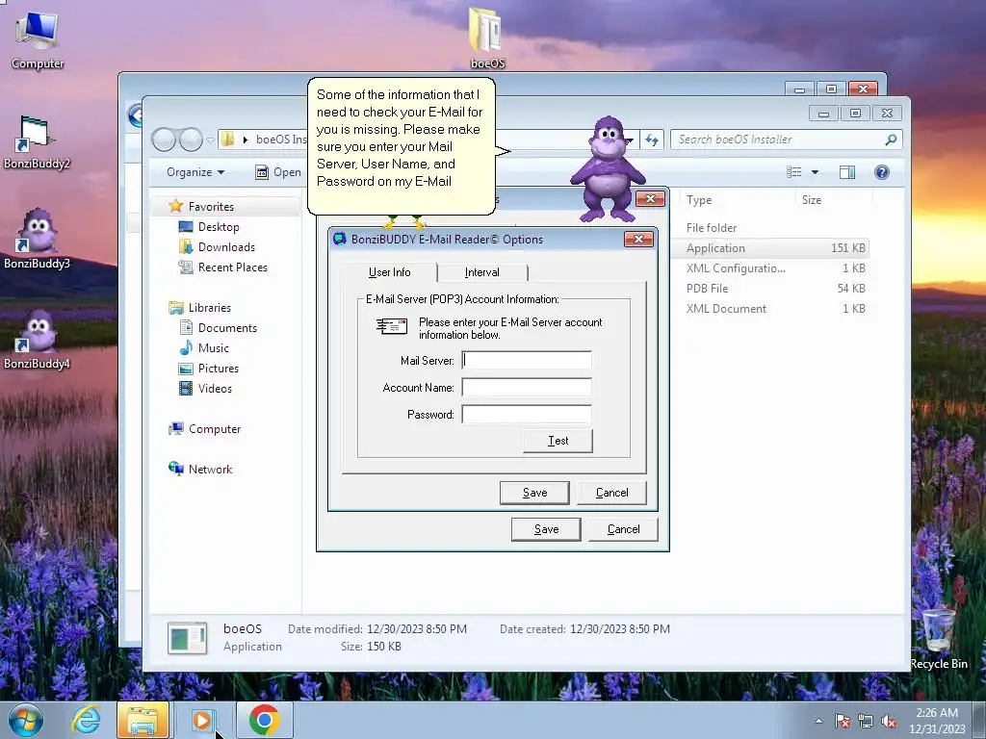Click the refresh button beside address bar
This screenshot has height=739, width=986.
tap(652, 140)
